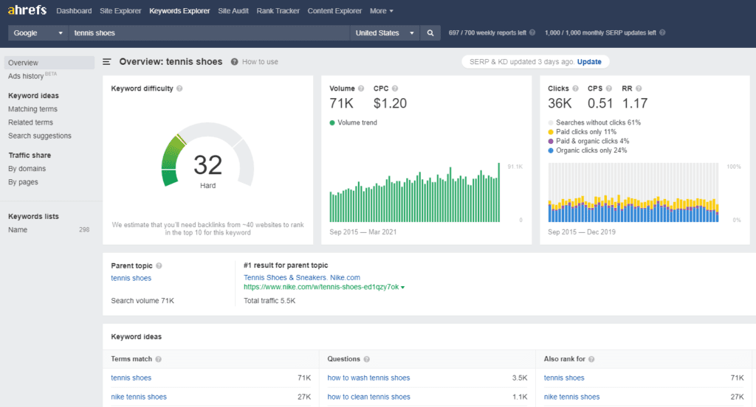The width and height of the screenshot is (756, 407).
Task: Open Matching terms in sidebar
Action: (x=32, y=109)
